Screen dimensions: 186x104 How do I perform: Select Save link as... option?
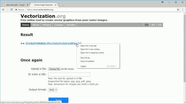(x=98, y=58)
